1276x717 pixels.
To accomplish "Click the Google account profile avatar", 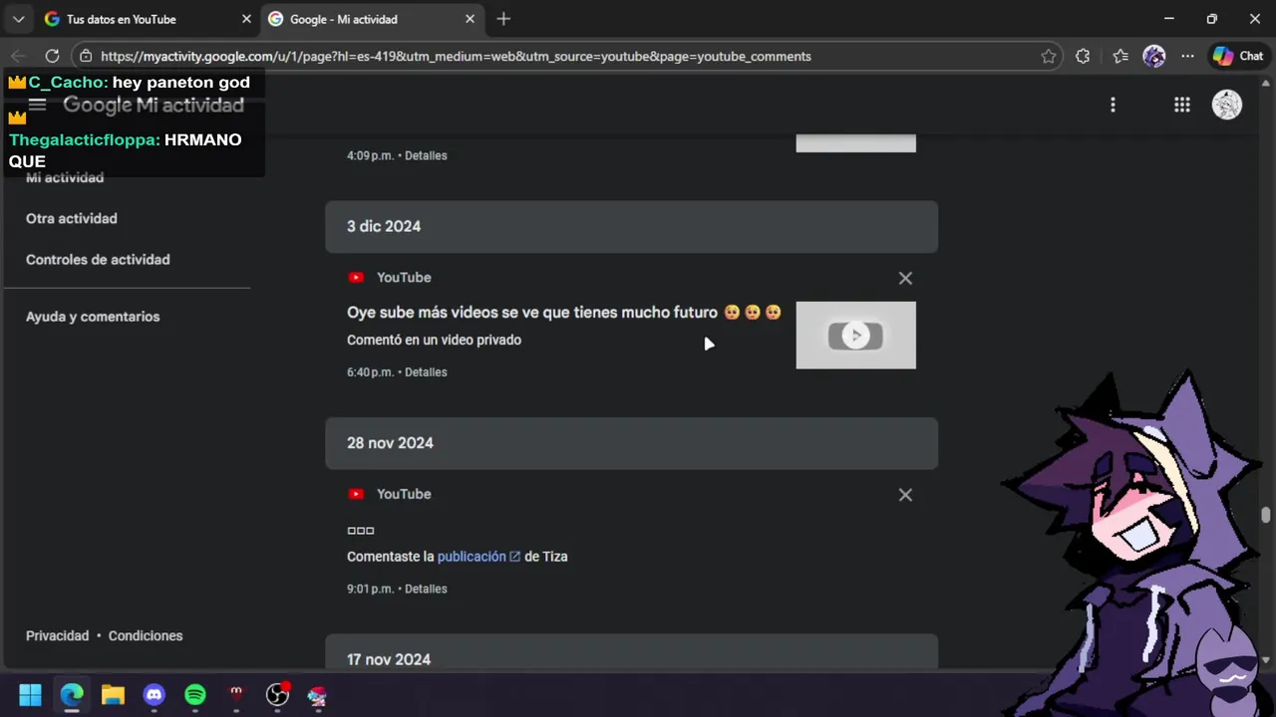I will (1226, 105).
